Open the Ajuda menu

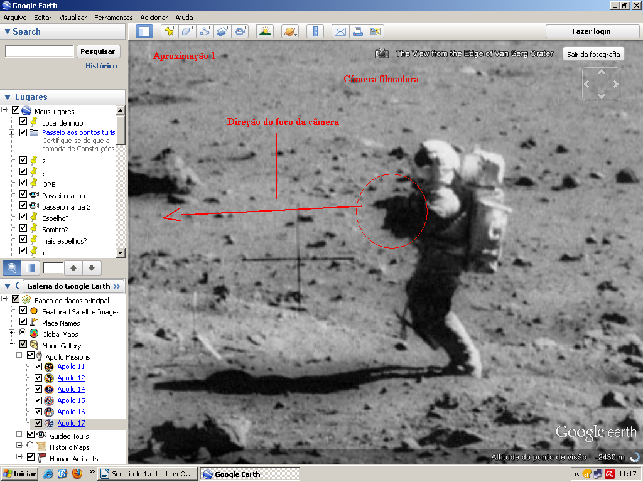(184, 18)
